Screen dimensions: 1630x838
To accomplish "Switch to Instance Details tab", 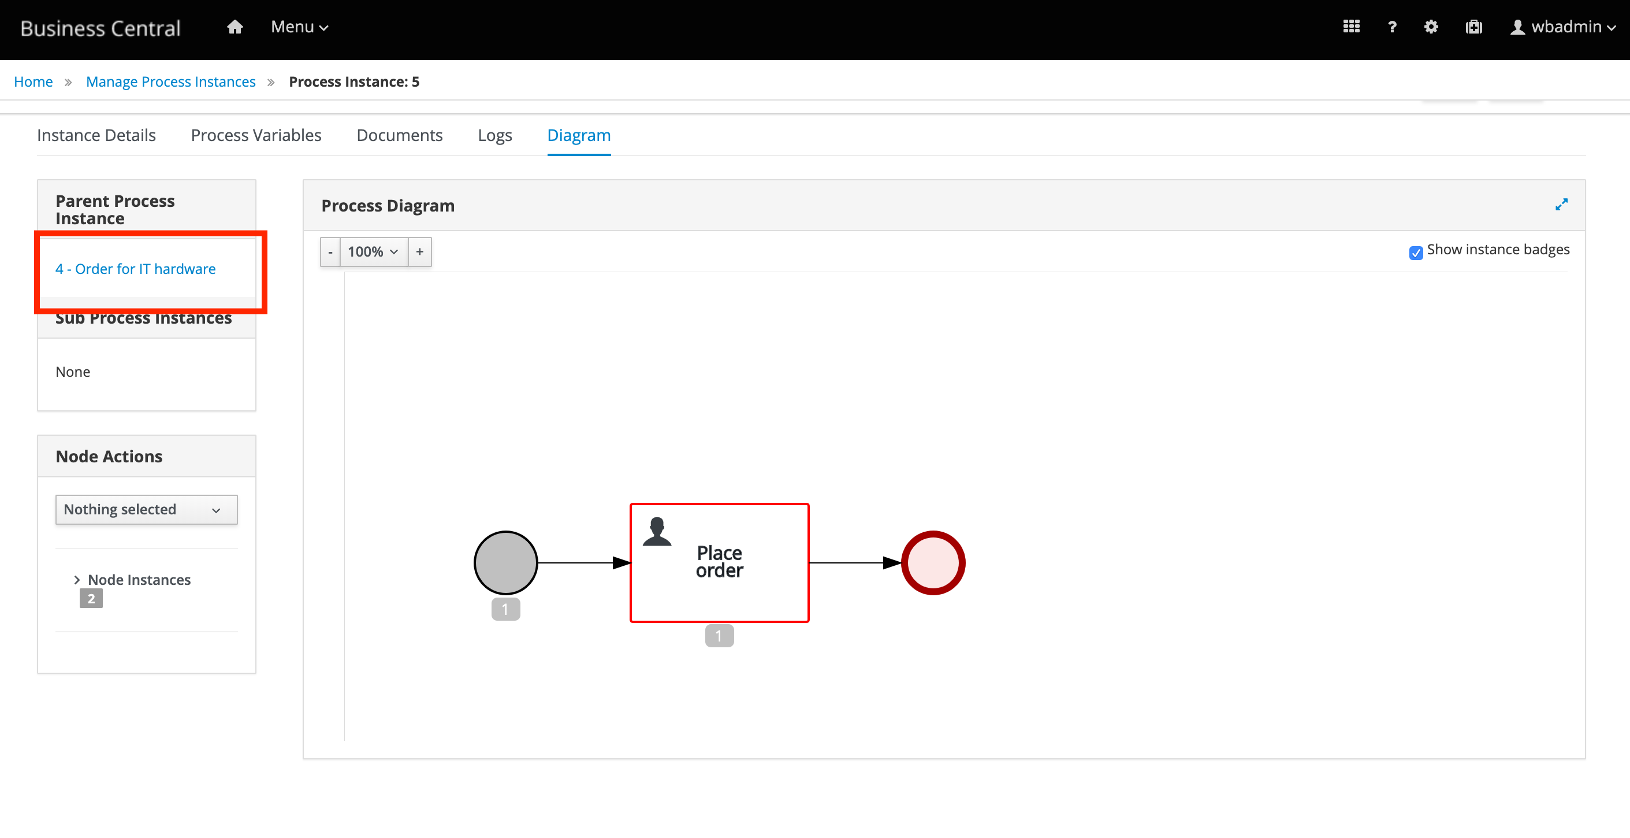I will point(96,135).
